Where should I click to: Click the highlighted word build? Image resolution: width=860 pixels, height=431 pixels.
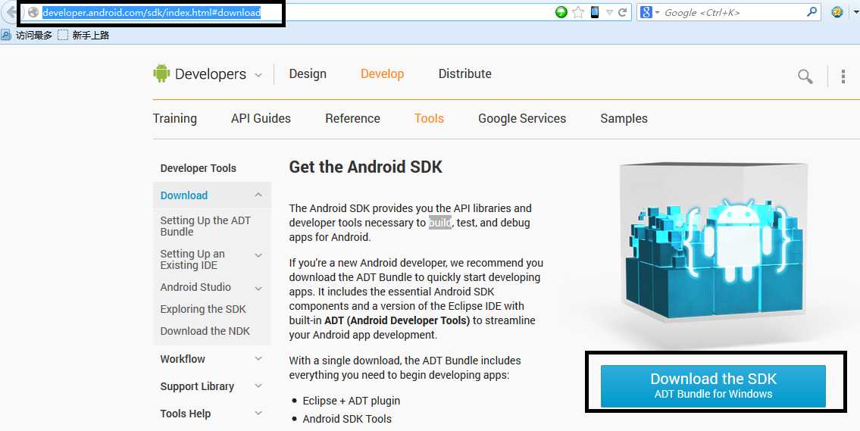click(440, 223)
